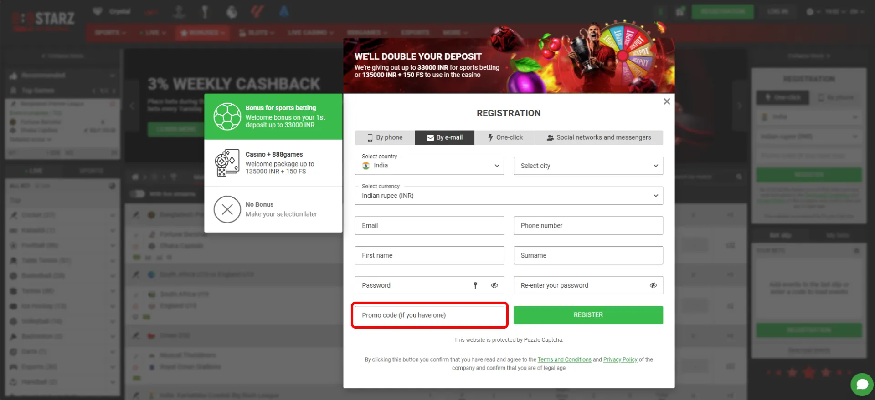
Task: Click the password generator key icon
Action: tap(475, 285)
